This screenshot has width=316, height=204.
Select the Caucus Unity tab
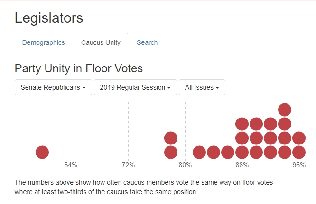tap(101, 42)
